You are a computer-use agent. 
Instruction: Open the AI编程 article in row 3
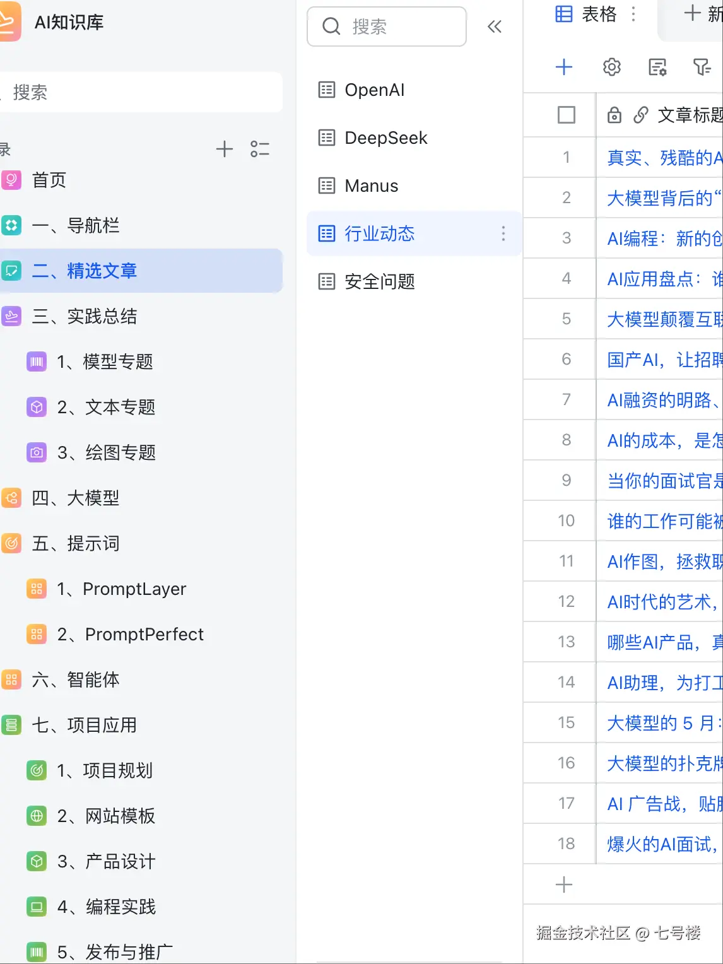pos(660,238)
